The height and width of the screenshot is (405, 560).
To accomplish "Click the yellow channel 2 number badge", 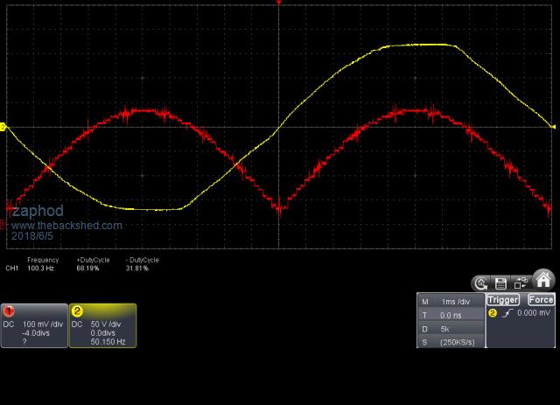I will [77, 311].
